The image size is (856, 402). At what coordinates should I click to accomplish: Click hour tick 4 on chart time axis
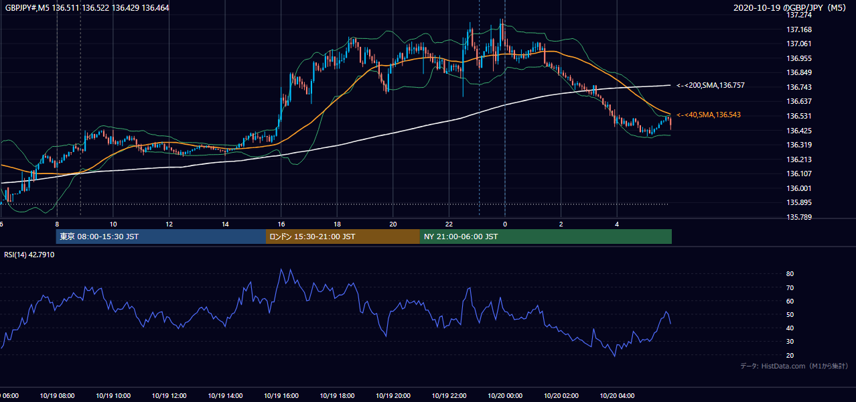click(617, 224)
